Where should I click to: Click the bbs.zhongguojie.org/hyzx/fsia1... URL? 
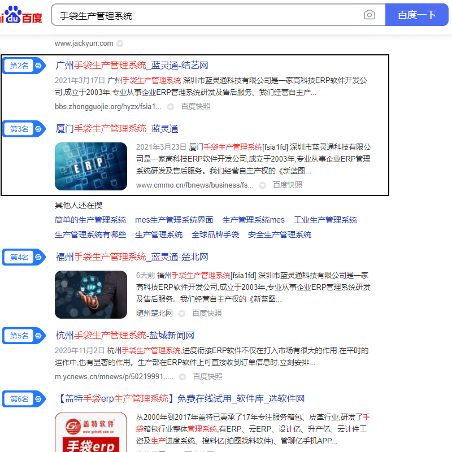tap(108, 107)
